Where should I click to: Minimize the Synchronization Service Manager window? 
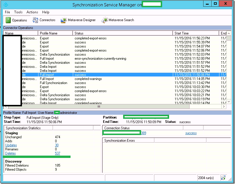pyautogui.click(x=207, y=4)
